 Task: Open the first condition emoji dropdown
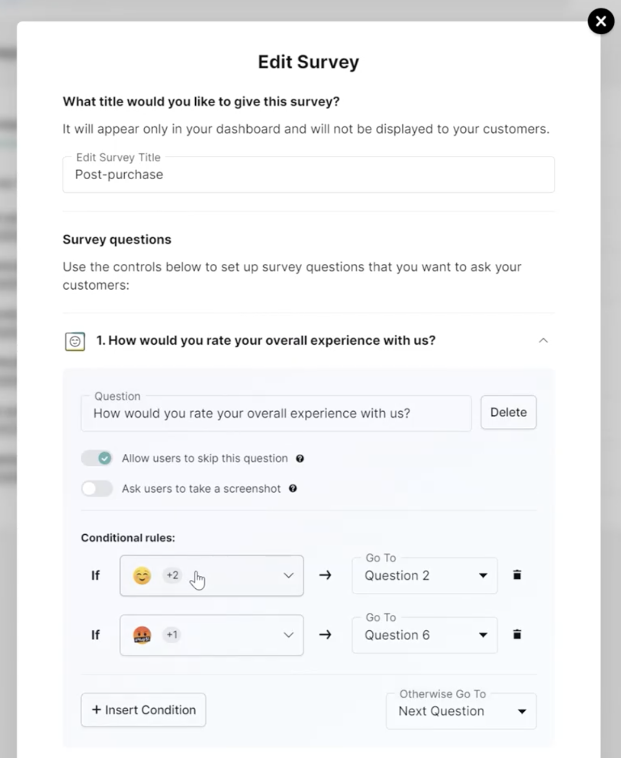pos(288,575)
